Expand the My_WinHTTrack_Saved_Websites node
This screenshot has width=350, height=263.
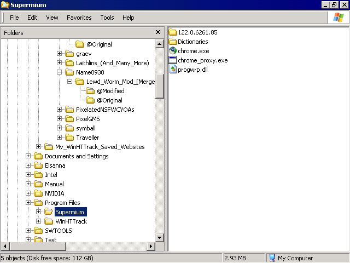(x=38, y=147)
